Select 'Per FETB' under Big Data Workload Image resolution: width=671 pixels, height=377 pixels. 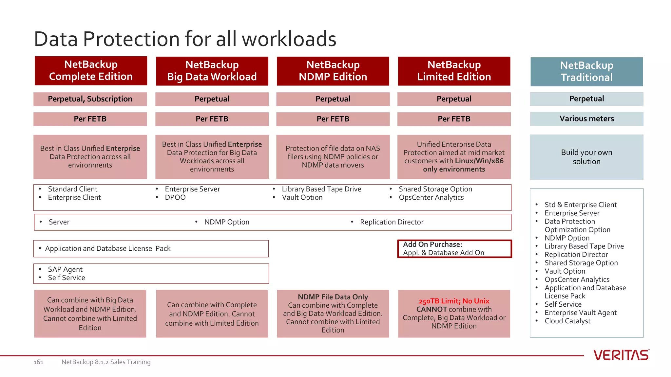pyautogui.click(x=212, y=119)
